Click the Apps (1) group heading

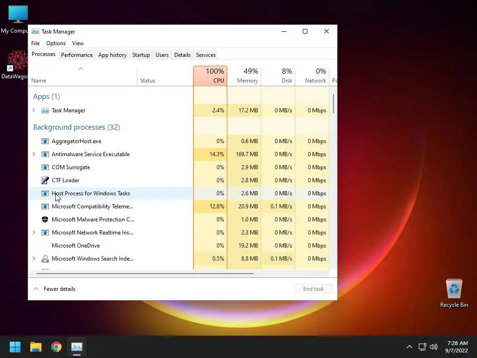47,96
